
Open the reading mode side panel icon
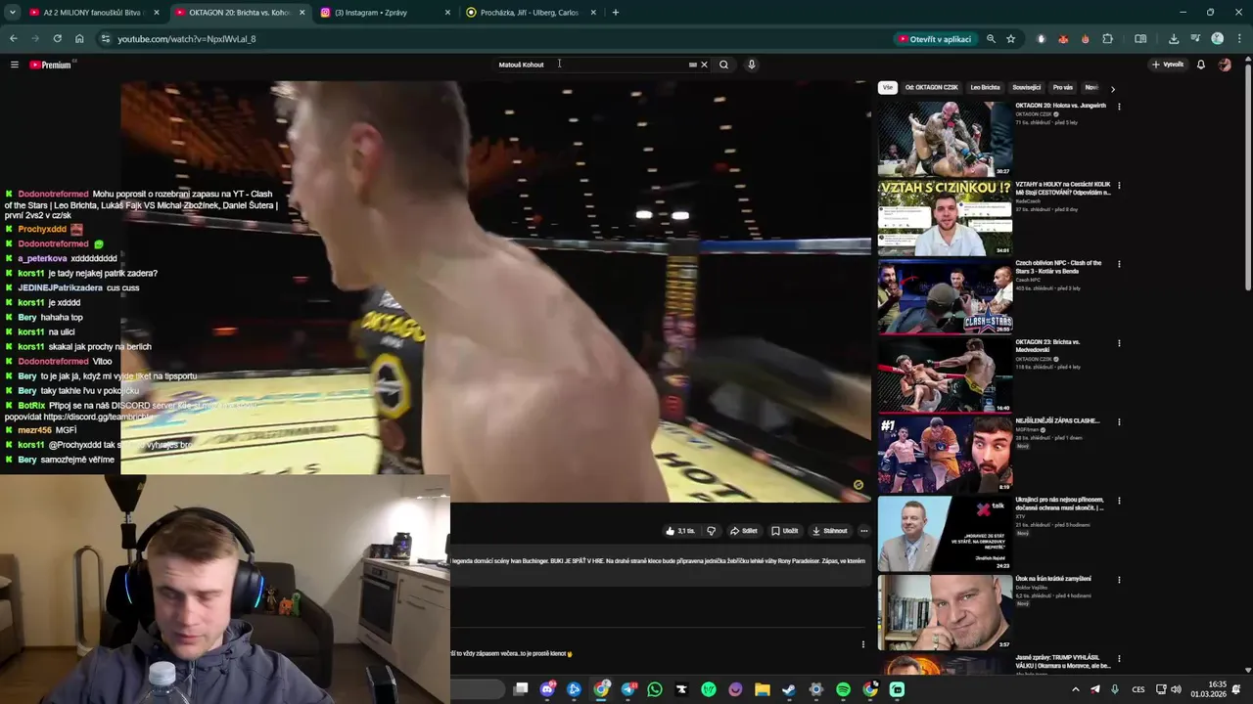click(x=1140, y=39)
